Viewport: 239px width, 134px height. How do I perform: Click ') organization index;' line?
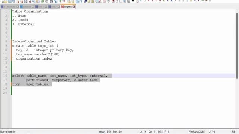click(33, 58)
